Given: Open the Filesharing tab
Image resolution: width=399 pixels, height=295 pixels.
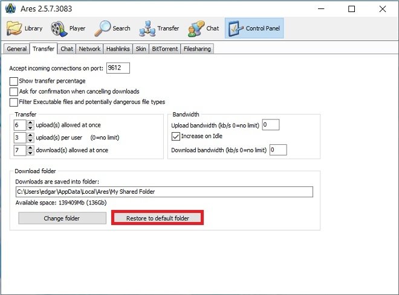Looking at the screenshot, I should point(197,49).
